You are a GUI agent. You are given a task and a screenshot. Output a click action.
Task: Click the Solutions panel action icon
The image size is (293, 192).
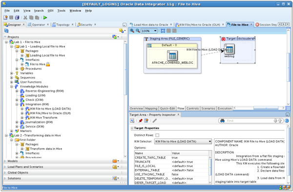coord(115,178)
